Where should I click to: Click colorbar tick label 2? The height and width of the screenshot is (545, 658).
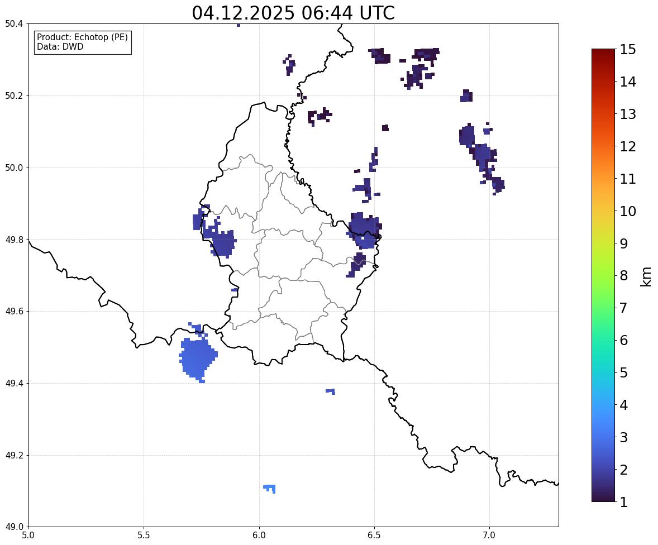coord(624,470)
